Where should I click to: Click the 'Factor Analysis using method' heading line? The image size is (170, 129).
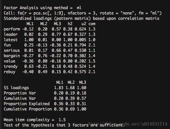tap(42, 8)
